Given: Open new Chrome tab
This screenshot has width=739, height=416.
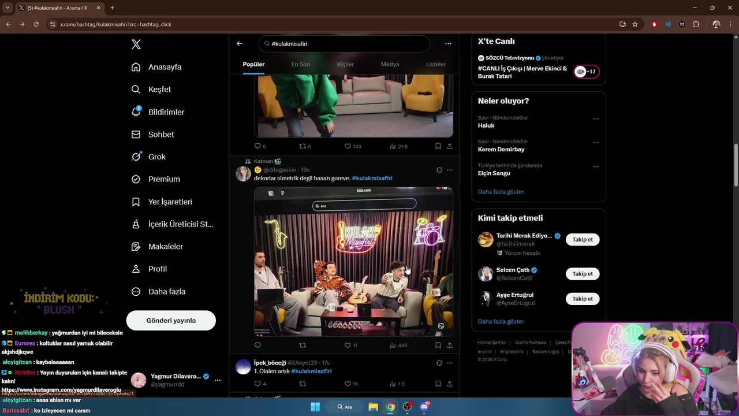Looking at the screenshot, I should pos(112,8).
